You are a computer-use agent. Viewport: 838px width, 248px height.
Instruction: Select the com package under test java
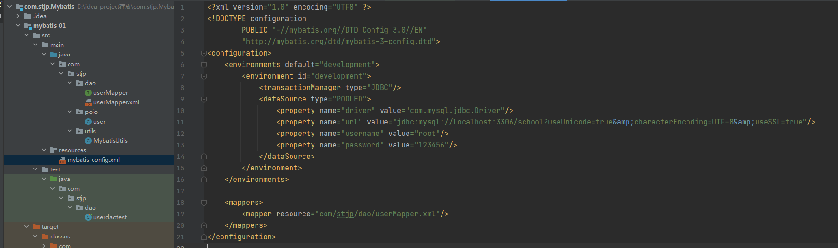point(73,189)
